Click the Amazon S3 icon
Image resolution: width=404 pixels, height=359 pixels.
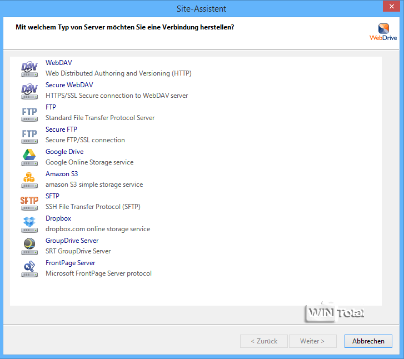(x=29, y=180)
